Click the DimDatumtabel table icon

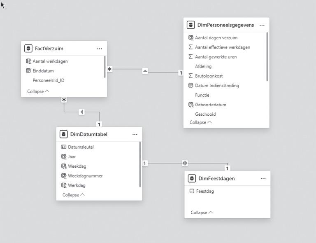tap(63, 134)
